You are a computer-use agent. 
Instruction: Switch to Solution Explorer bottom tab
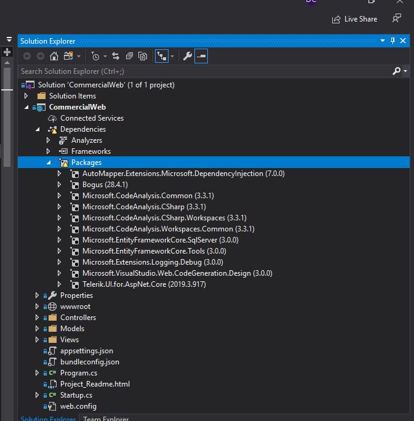coord(48,419)
